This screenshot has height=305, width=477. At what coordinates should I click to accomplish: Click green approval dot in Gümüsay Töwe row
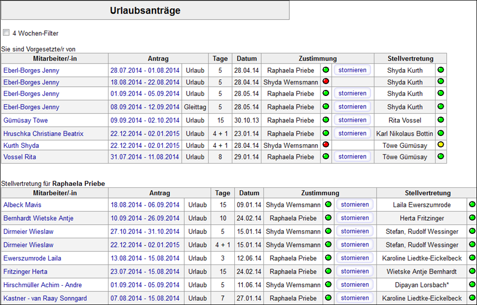(326, 120)
